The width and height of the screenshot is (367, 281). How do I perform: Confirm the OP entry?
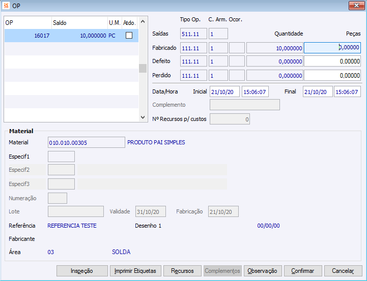tap(303, 271)
